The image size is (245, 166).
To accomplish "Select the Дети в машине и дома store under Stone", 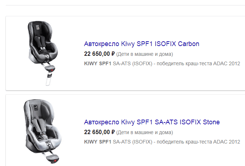I will pos(145,132).
